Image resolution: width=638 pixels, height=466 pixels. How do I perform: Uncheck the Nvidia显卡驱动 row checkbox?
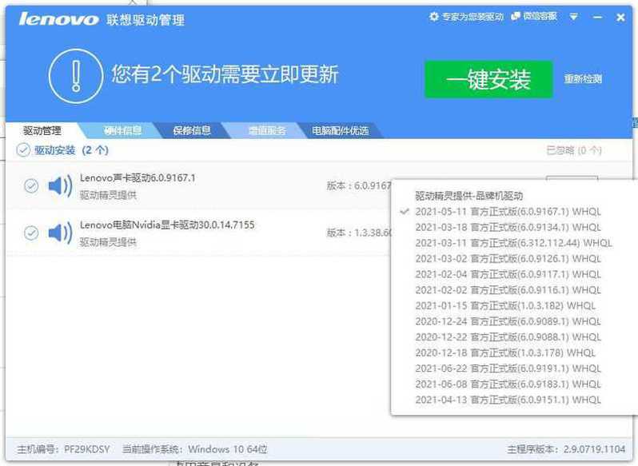(x=31, y=233)
